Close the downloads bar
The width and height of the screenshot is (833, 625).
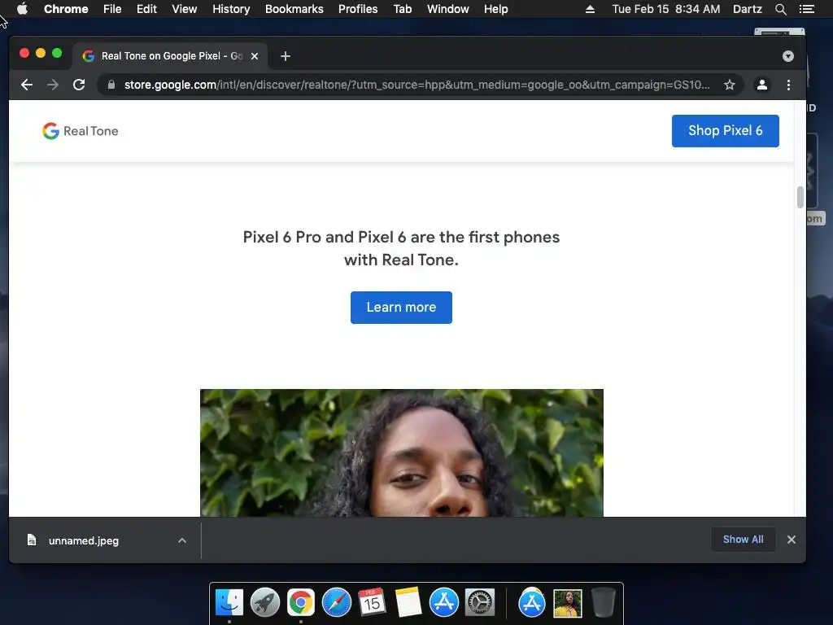coord(791,540)
